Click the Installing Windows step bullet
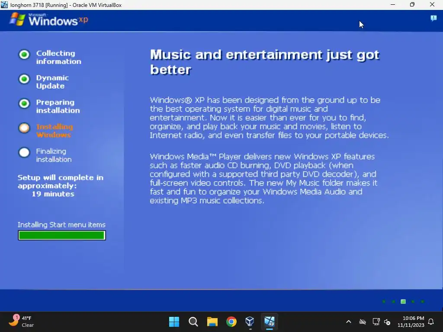Screen dimensions: 443x332 click(x=24, y=128)
